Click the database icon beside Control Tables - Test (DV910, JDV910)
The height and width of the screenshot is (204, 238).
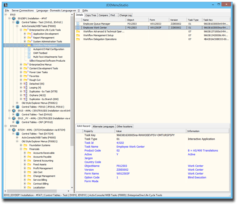pos(18,22)
